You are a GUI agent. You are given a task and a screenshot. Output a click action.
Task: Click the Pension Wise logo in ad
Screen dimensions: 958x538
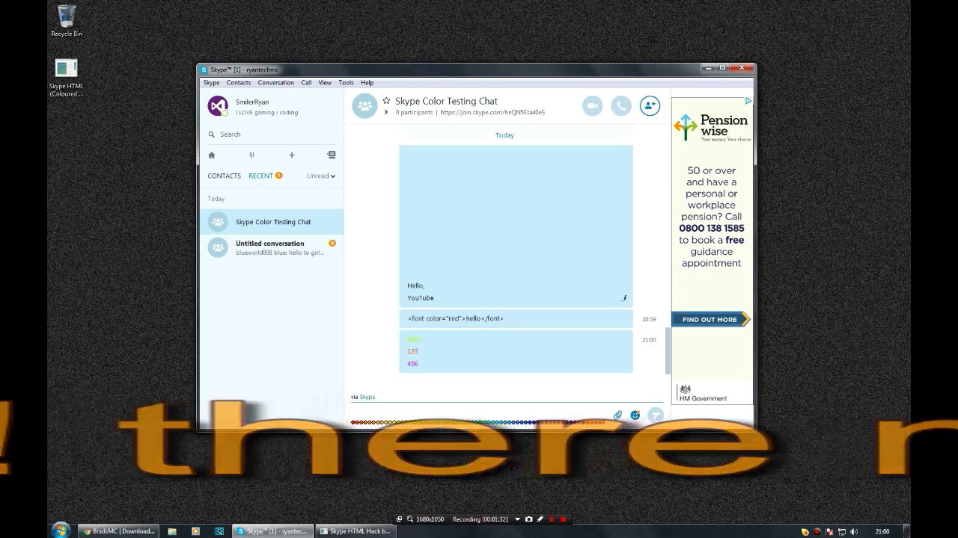click(x=711, y=128)
